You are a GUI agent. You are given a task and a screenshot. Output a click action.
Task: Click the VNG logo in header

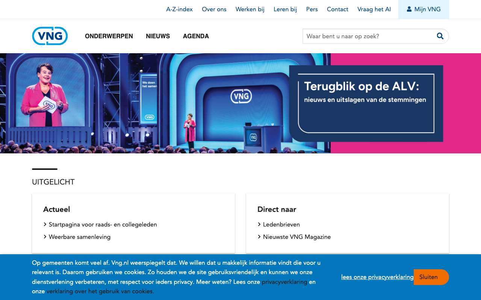point(50,36)
